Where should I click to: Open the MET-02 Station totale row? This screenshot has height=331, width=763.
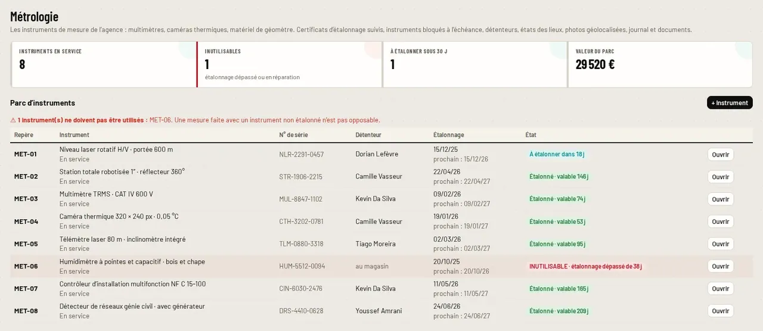click(x=721, y=177)
